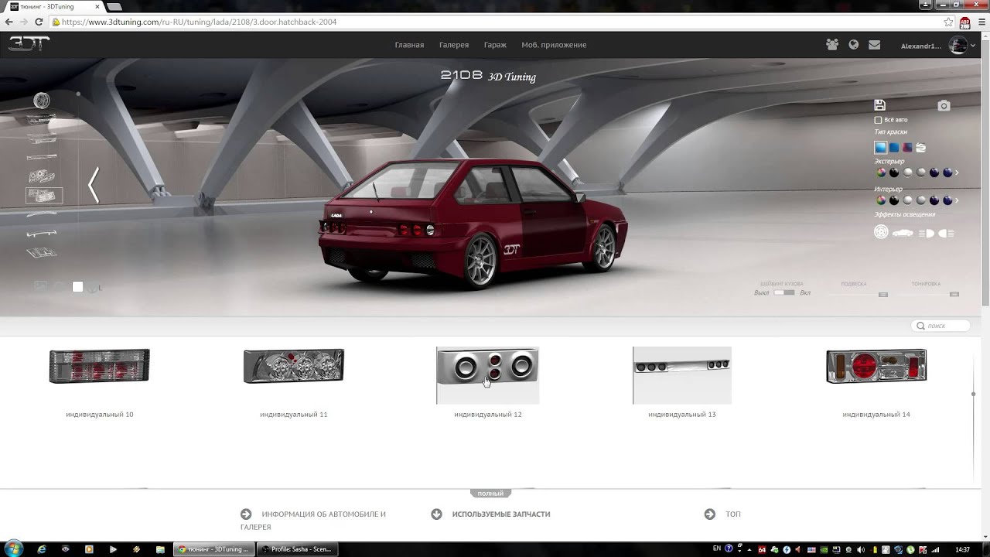Expand the 'Используемые запчасти' section
This screenshot has height=557, width=990.
500,514
